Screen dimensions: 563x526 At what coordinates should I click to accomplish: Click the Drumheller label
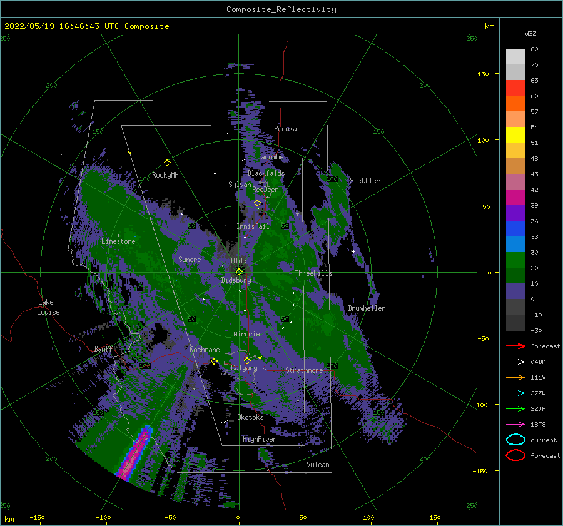point(367,308)
